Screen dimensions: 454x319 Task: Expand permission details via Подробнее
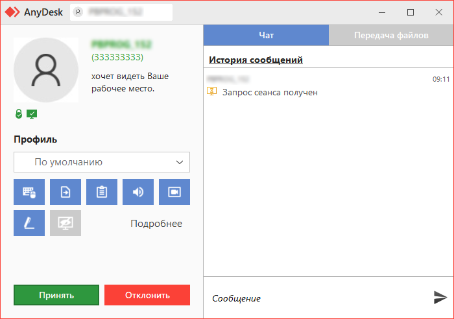[156, 224]
